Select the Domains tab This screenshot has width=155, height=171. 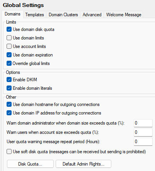[12, 14]
